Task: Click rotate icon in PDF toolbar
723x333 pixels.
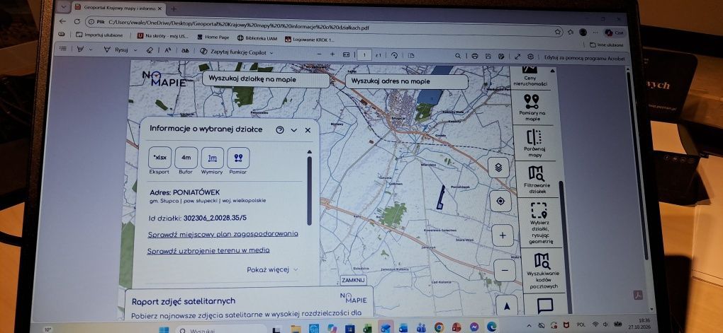Action: 394,55
